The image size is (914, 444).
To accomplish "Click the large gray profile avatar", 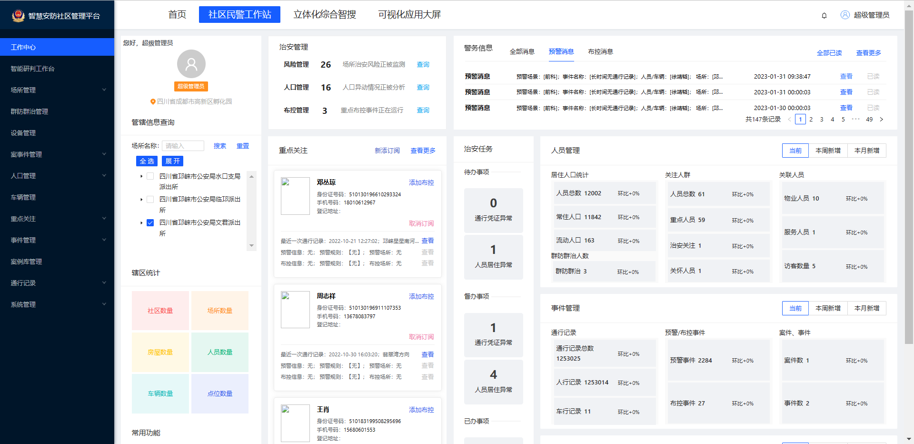I will [191, 64].
